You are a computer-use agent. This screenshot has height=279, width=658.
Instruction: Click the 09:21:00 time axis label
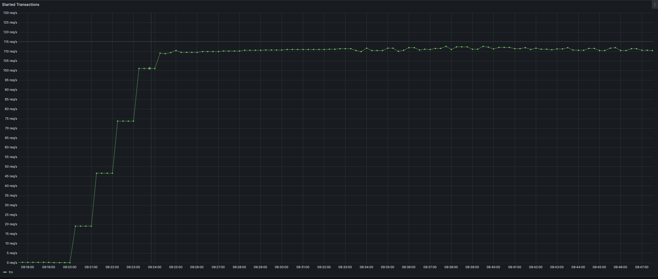[91, 267]
